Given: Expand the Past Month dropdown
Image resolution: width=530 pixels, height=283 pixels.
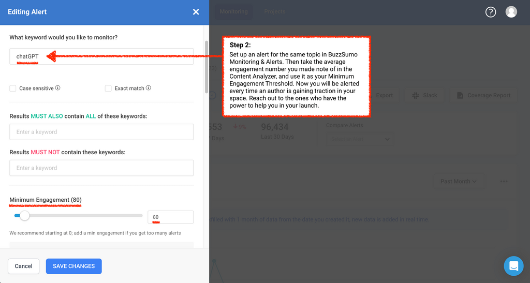Looking at the screenshot, I should [458, 182].
